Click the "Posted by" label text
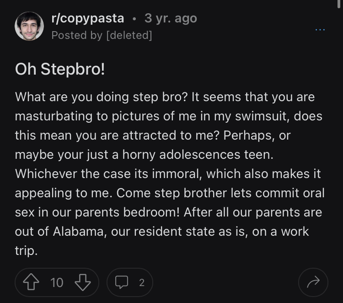This screenshot has height=303, width=343. (77, 35)
